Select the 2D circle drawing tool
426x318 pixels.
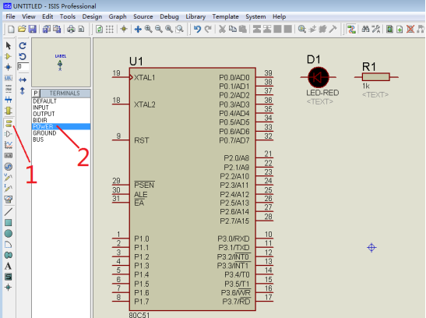coord(9,234)
